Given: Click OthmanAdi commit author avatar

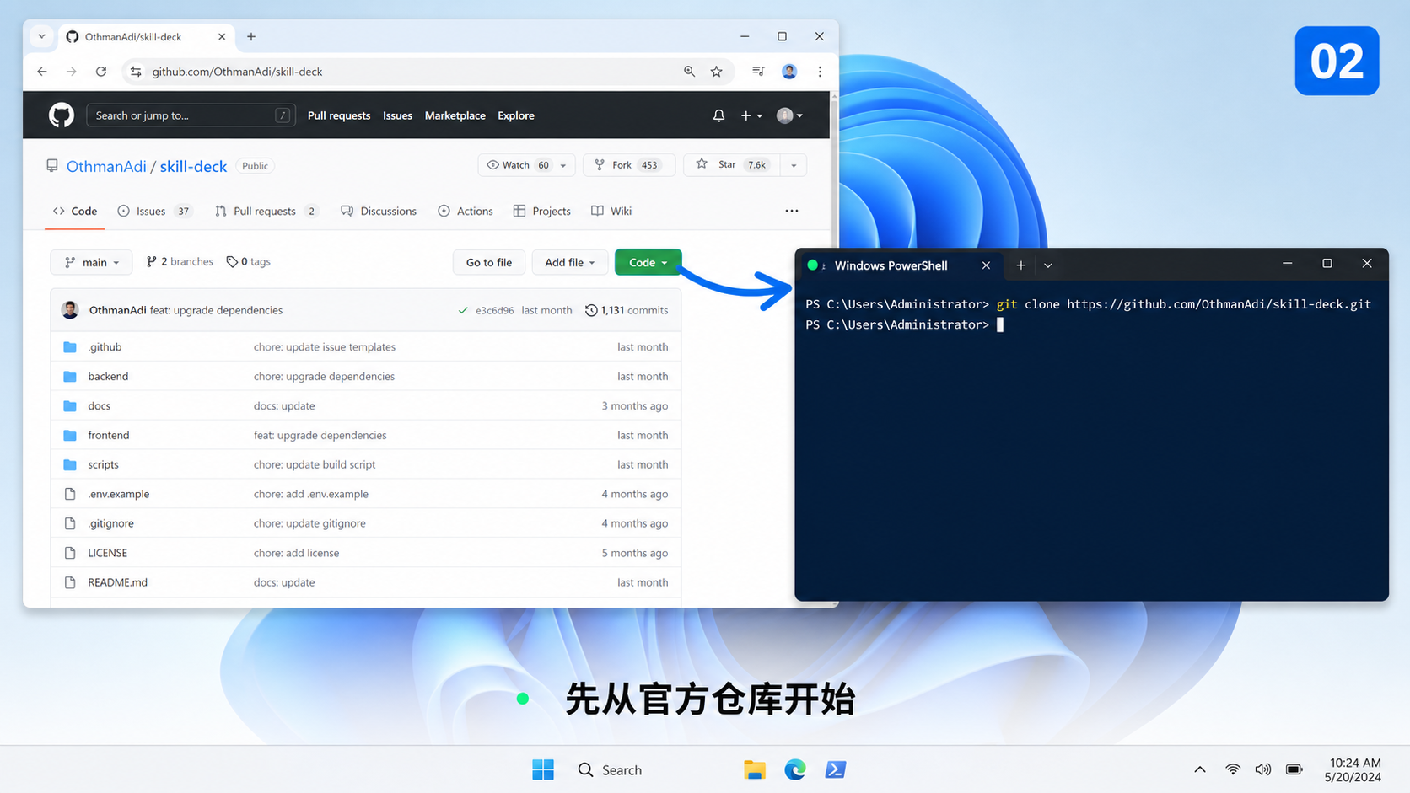Looking at the screenshot, I should click(x=70, y=310).
